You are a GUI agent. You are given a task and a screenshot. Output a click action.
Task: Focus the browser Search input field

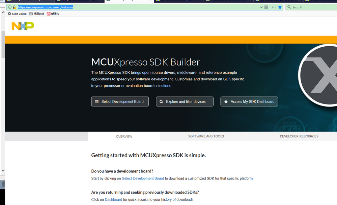pos(311,7)
